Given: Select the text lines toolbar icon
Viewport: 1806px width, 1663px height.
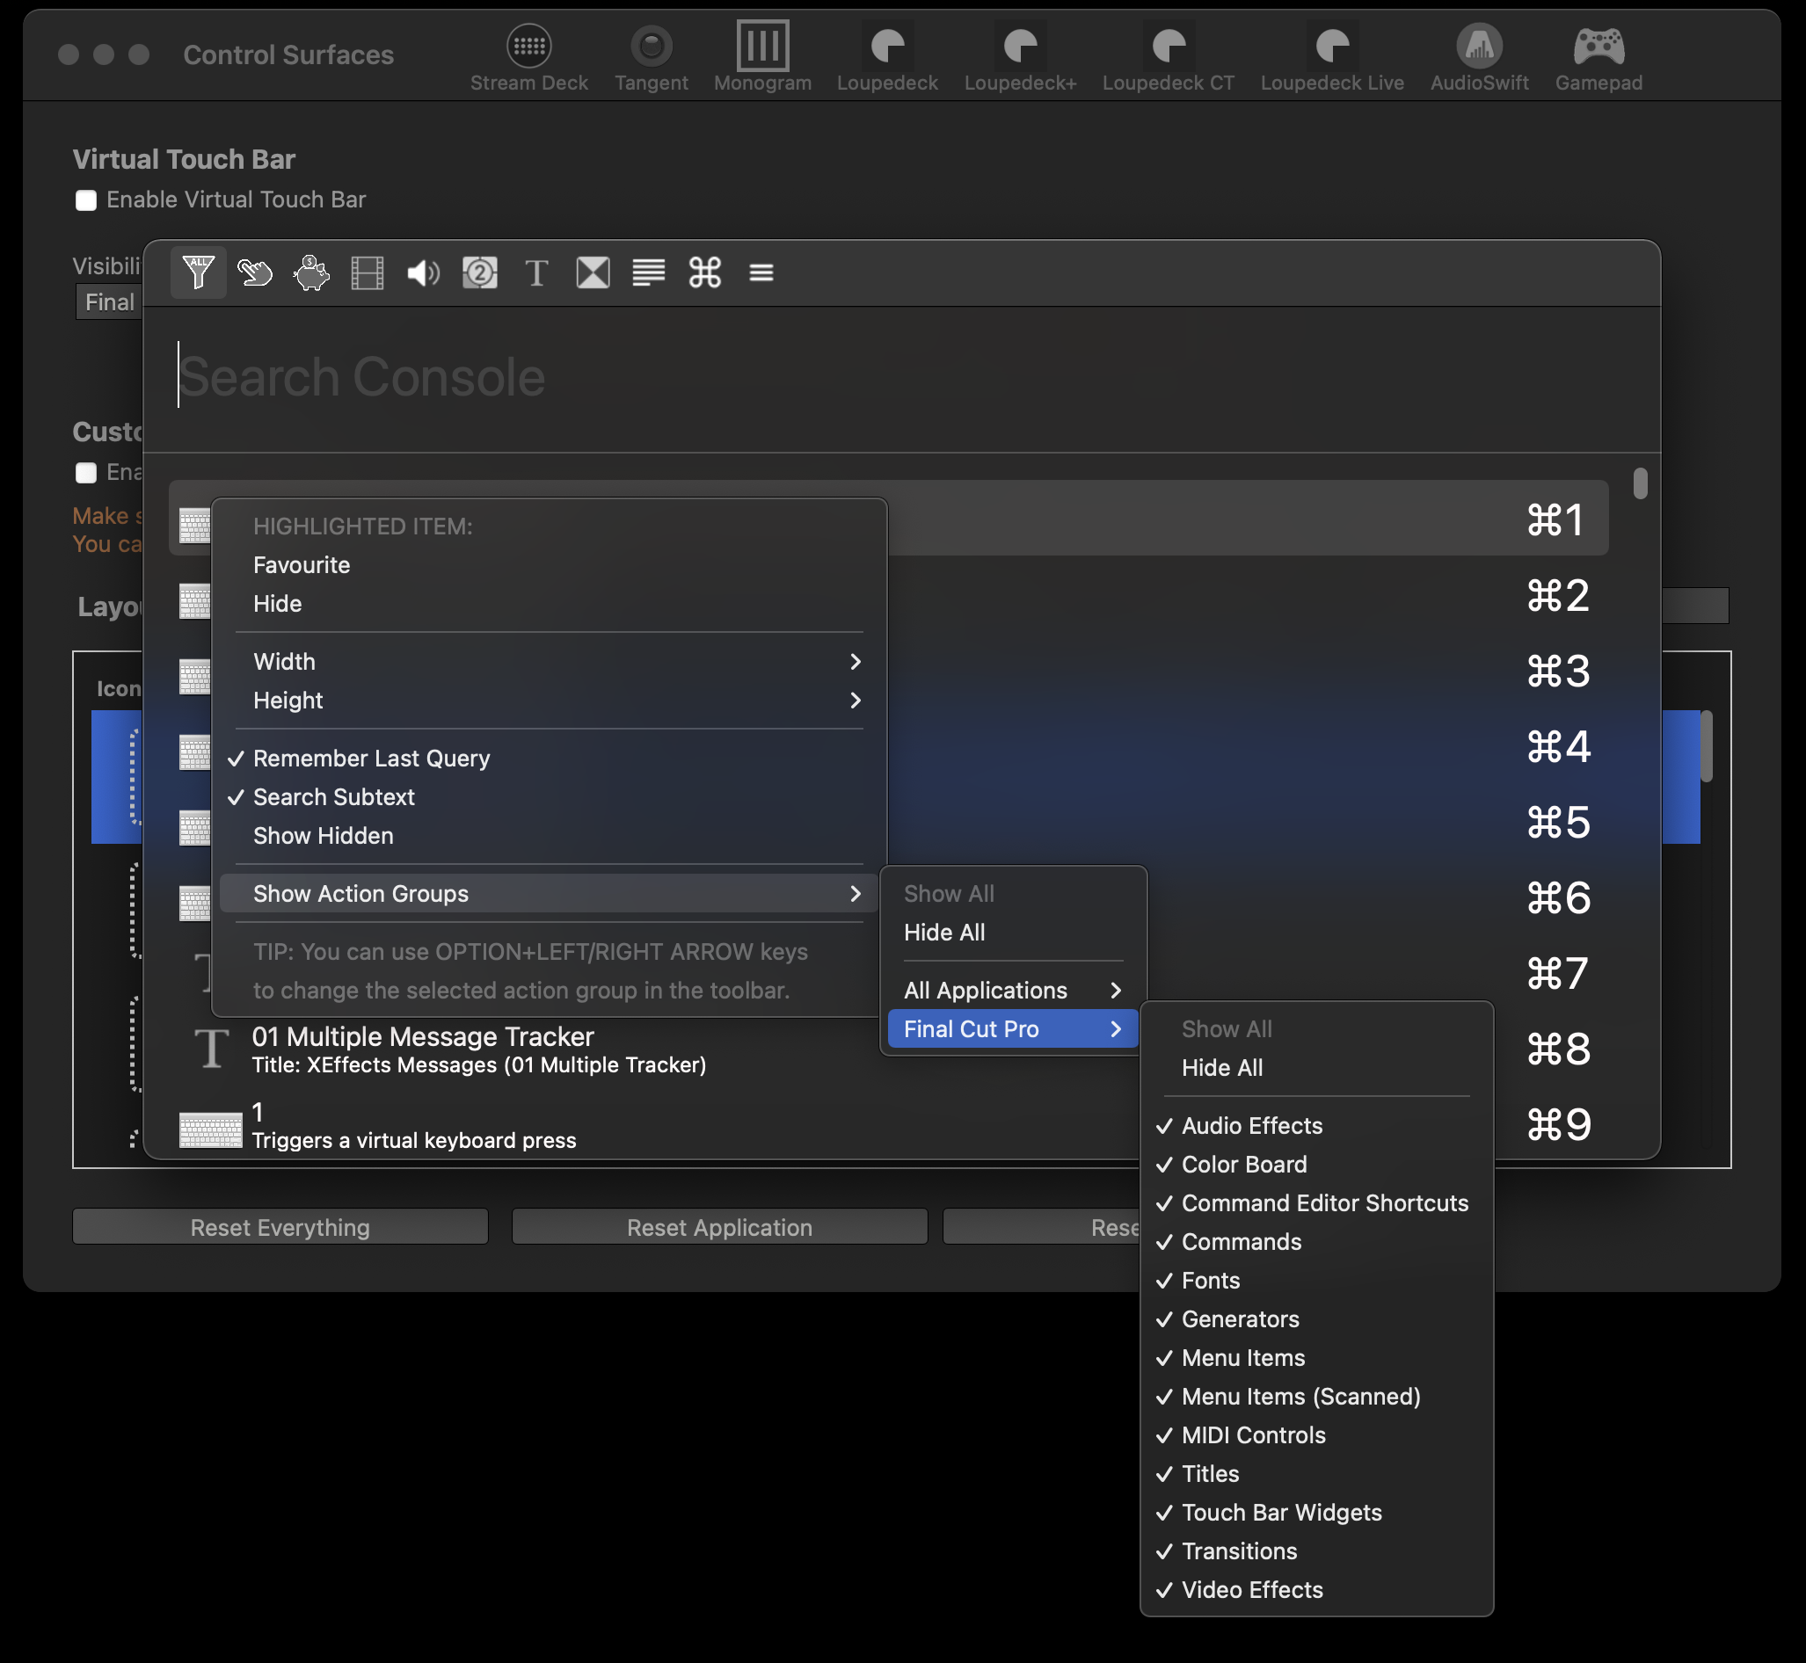Looking at the screenshot, I should (648, 272).
